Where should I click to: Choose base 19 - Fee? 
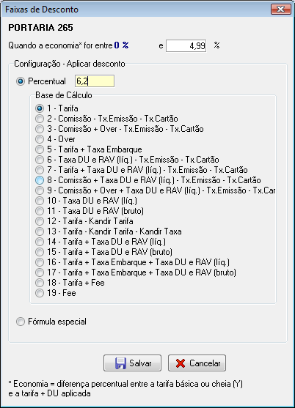pyautogui.click(x=40, y=293)
